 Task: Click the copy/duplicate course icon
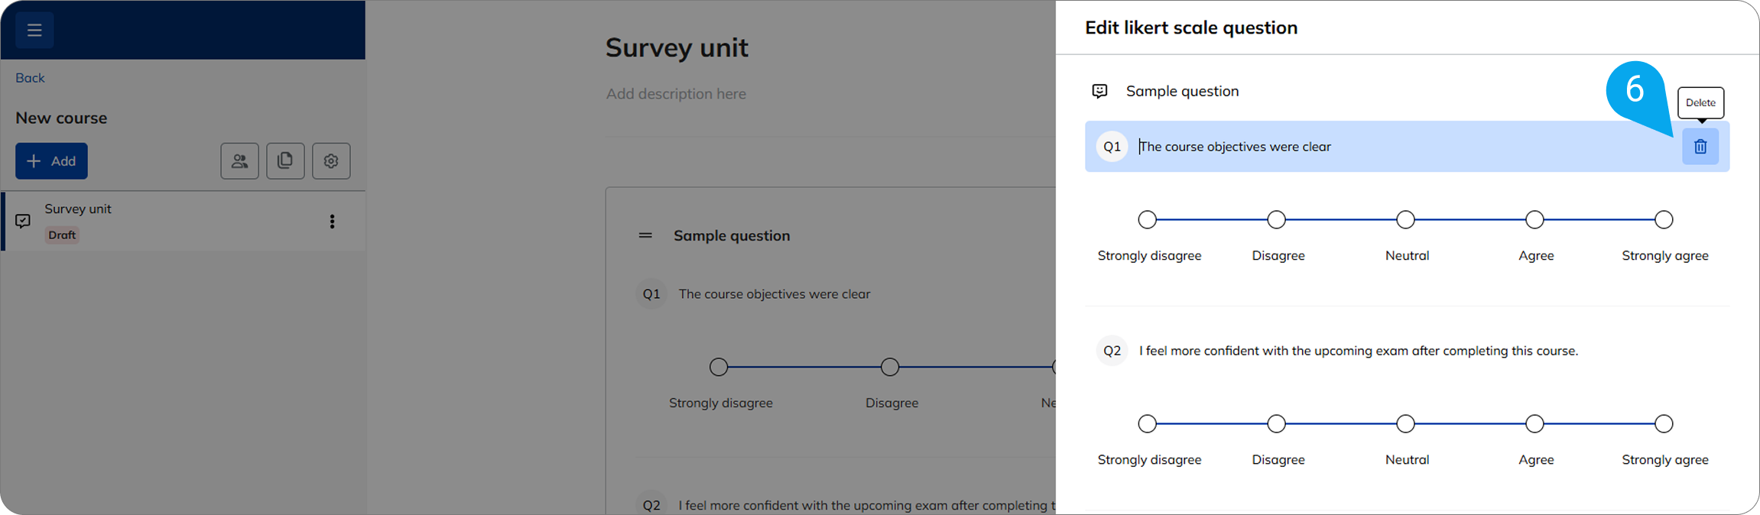[x=285, y=161]
